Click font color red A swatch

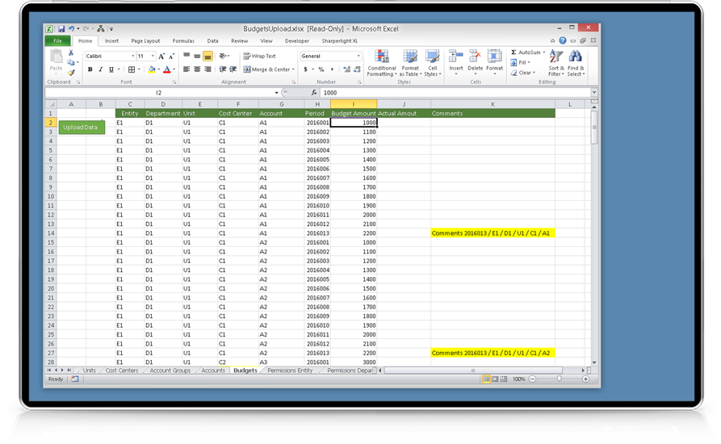point(167,69)
